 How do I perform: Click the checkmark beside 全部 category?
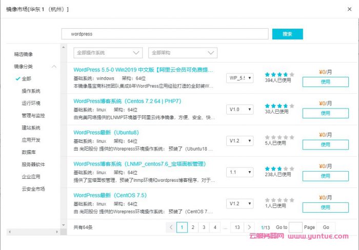point(18,79)
